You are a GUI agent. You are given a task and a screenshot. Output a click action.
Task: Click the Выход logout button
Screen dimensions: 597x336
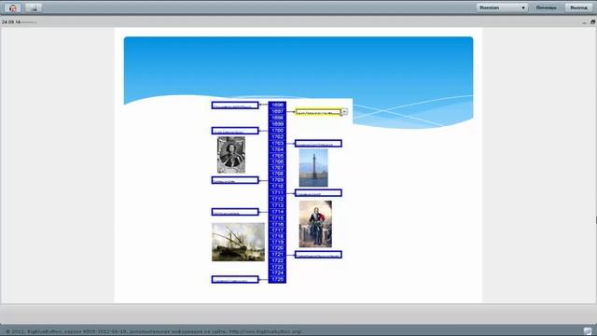click(578, 7)
